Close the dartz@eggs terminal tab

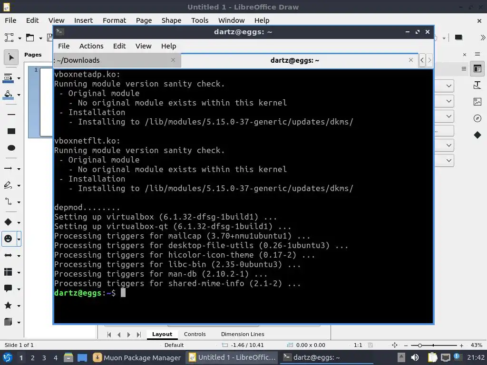[x=411, y=60]
